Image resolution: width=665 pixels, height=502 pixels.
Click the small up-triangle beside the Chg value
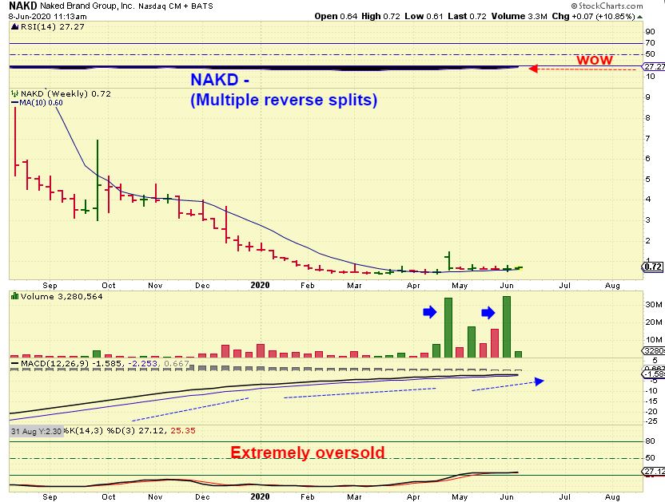[640, 17]
